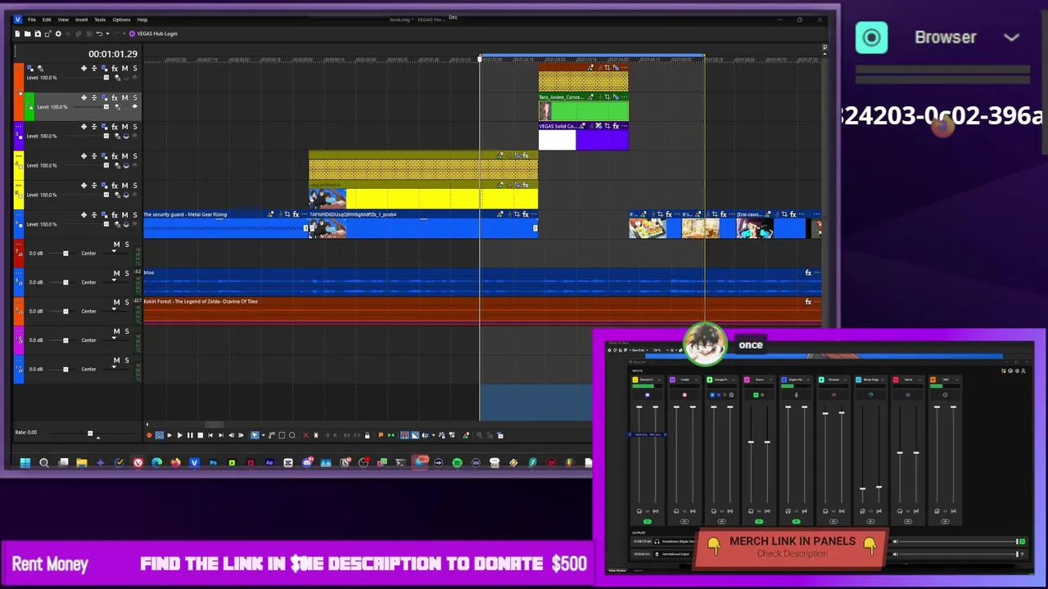Mute video track 3

coord(124,127)
